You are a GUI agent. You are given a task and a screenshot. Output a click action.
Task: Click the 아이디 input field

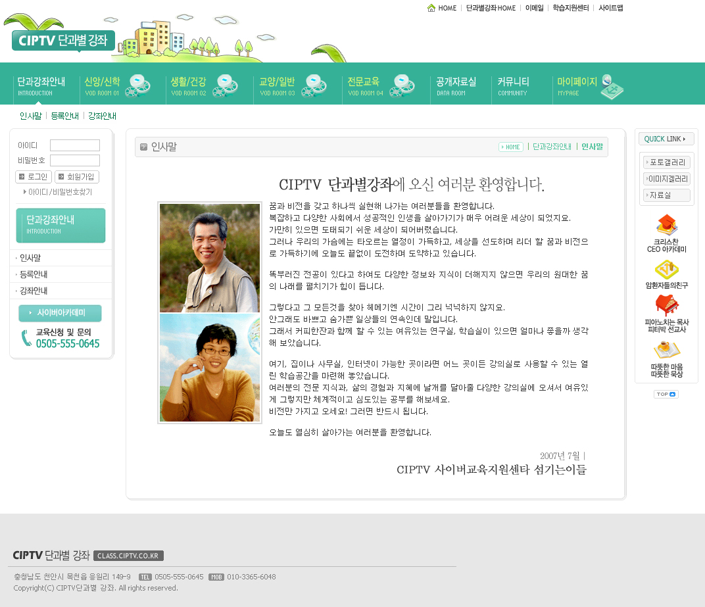pyautogui.click(x=74, y=145)
